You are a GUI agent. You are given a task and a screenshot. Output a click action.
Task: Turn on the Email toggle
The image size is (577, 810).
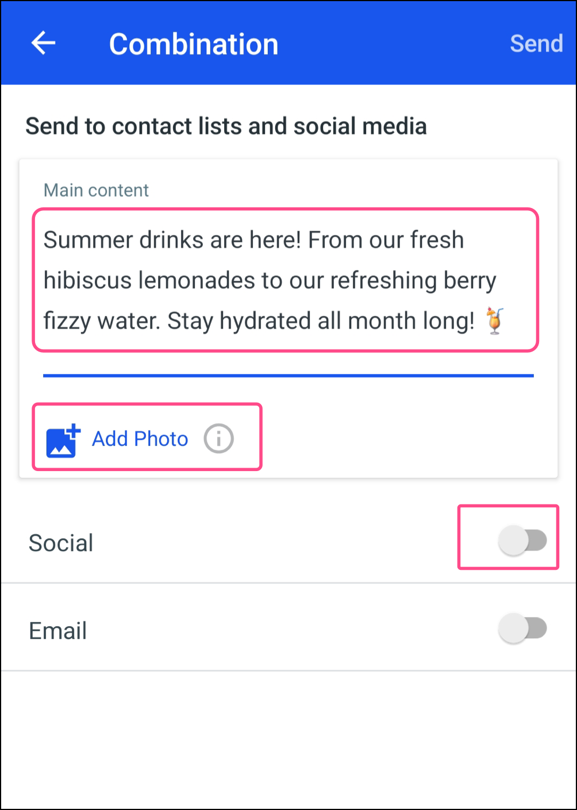[522, 628]
